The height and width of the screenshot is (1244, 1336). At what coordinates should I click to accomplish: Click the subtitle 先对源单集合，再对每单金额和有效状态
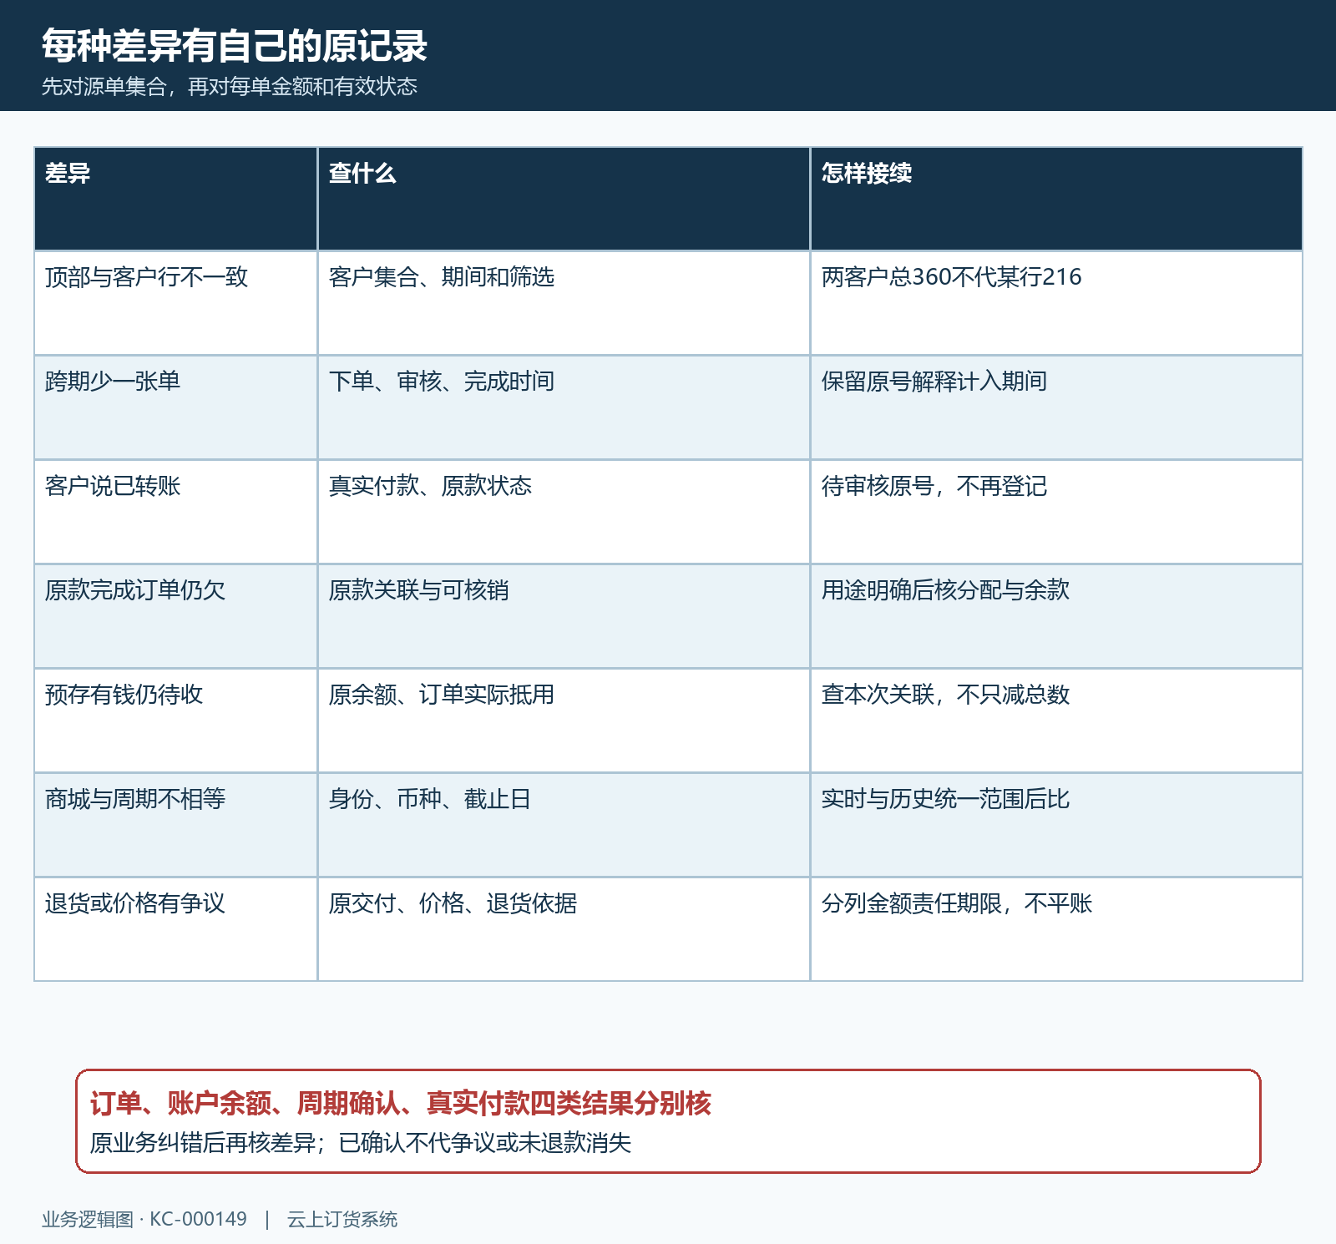click(230, 87)
